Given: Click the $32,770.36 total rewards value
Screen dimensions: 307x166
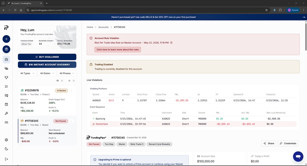Looking at the screenshot, I should coord(64,44).
